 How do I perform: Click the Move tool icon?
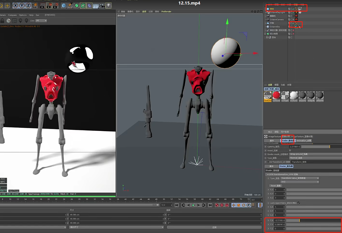pos(7,5)
